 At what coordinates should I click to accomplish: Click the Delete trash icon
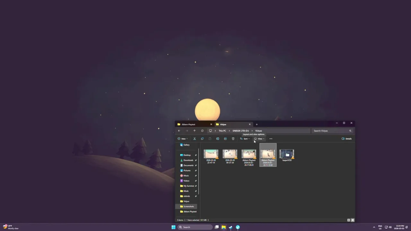(233, 139)
